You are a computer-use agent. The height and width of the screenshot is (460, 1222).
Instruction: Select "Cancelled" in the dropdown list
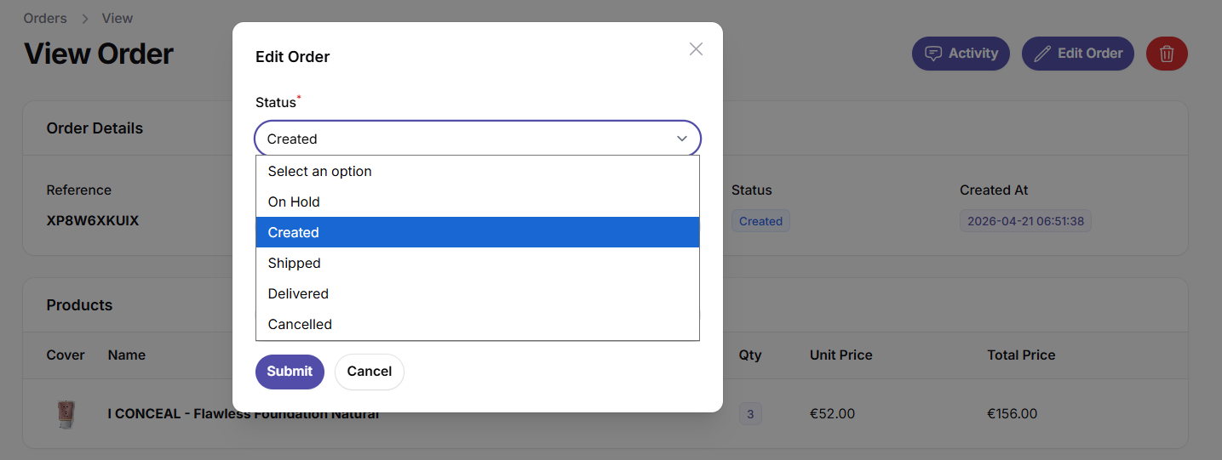coord(478,324)
